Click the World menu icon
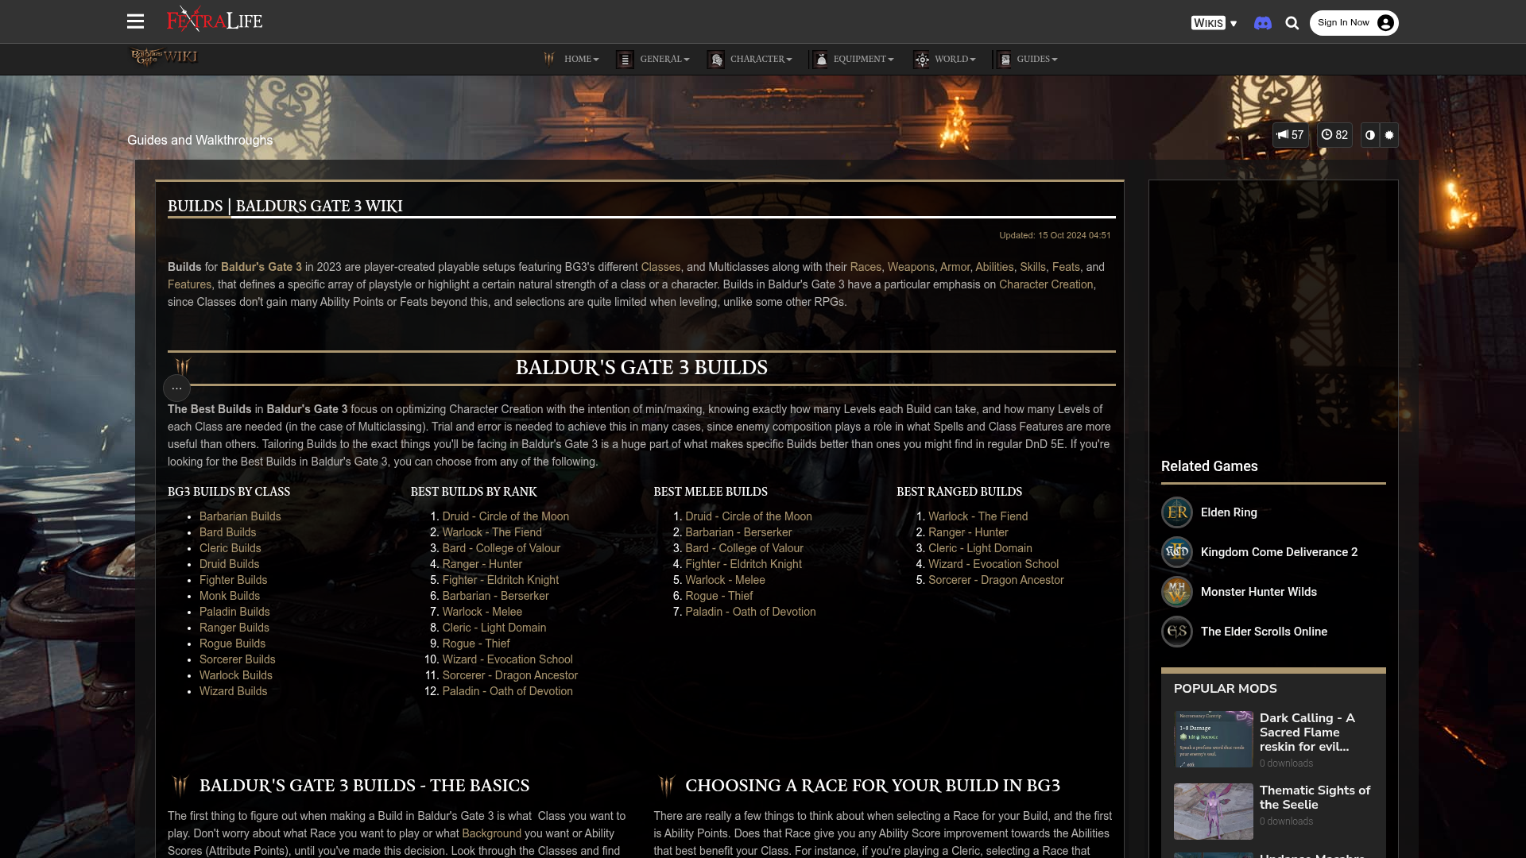Screen dimensions: 1526x858 921,59
